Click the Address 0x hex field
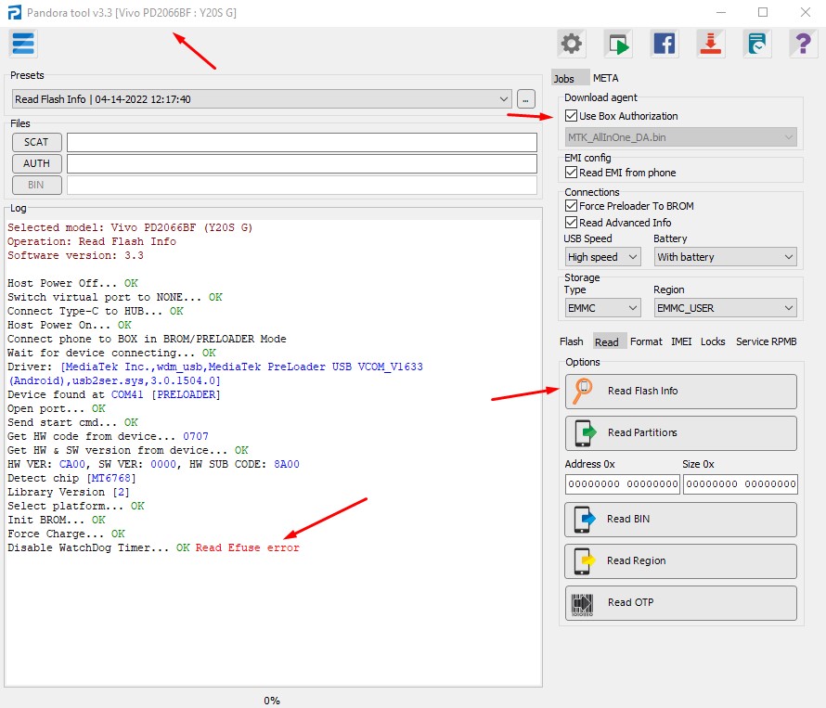 [623, 484]
